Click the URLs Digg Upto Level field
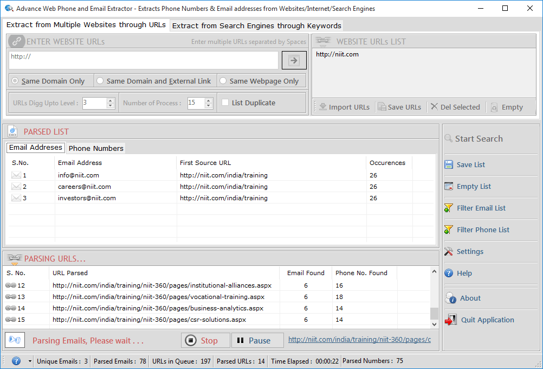543x369 pixels. 94,103
